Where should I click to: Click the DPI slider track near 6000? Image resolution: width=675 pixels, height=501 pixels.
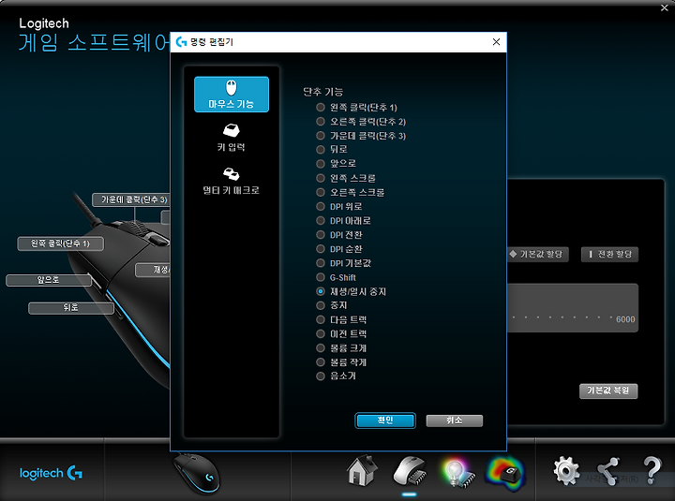[x=562, y=317]
